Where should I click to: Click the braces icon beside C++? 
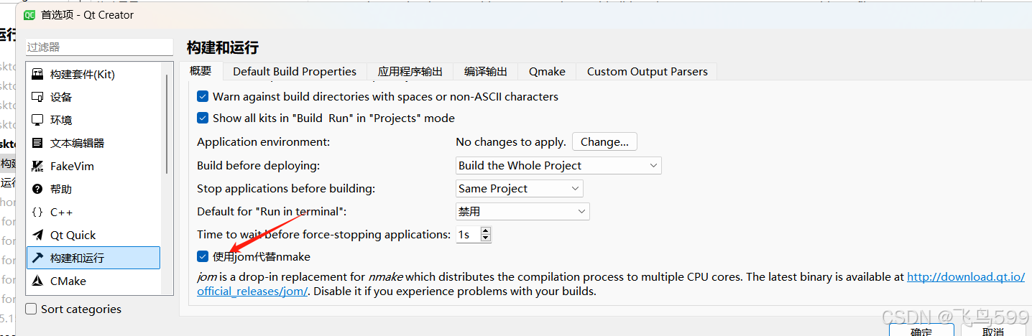click(37, 212)
